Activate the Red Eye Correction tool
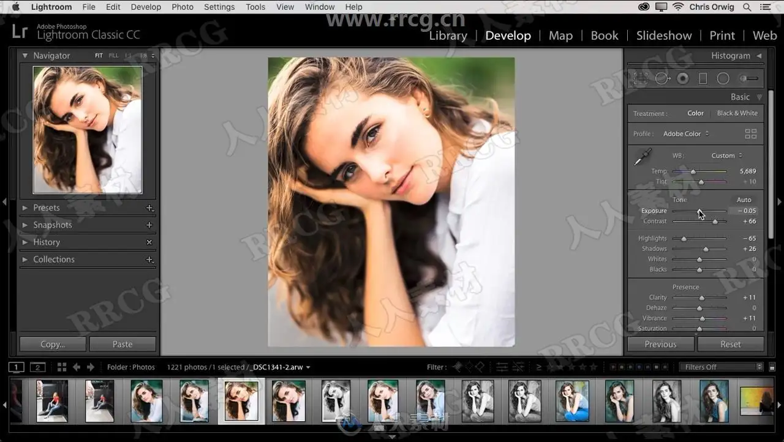 click(x=683, y=78)
